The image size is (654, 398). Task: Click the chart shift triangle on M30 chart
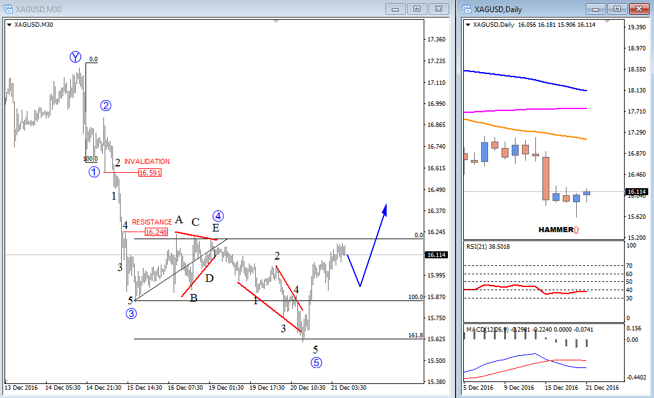(276, 21)
